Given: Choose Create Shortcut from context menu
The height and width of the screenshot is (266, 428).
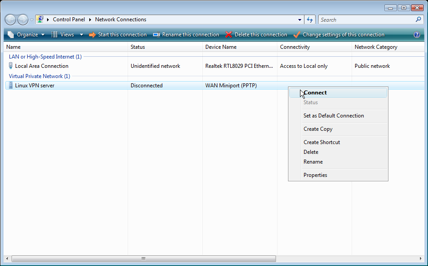Looking at the screenshot, I should (338, 142).
